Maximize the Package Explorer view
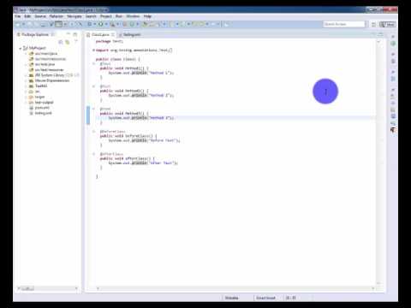Screen dimensions: 411x308 click(75, 34)
